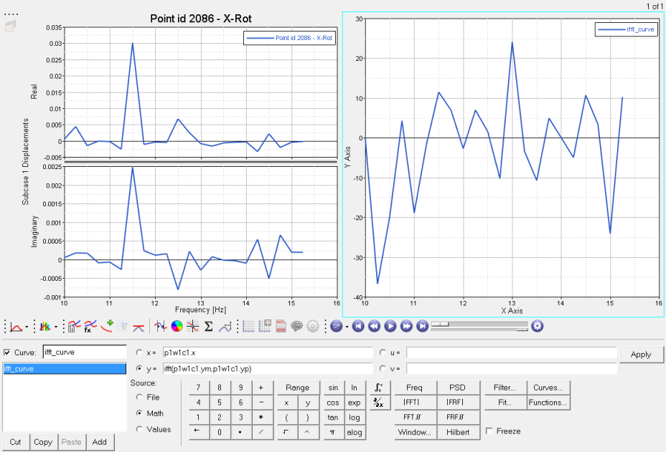Add a new curve with the green plus icon
Image resolution: width=666 pixels, height=452 pixels.
coord(109,324)
